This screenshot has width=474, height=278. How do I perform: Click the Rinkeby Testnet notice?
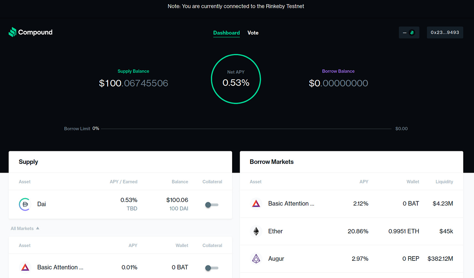[236, 6]
